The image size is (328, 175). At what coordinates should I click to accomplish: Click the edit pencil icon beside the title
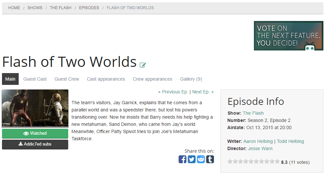tap(143, 65)
